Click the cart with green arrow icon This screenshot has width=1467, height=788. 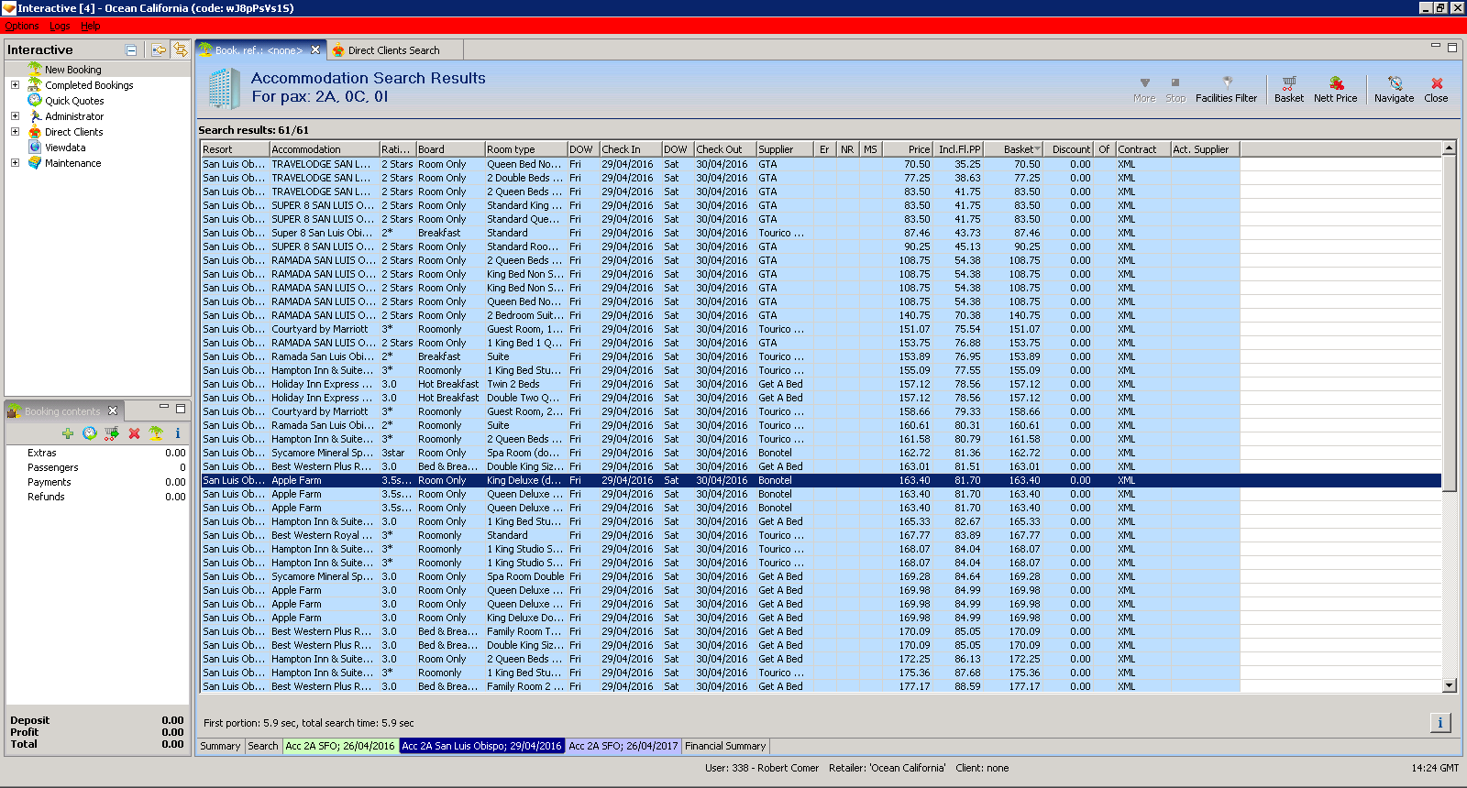pos(112,433)
